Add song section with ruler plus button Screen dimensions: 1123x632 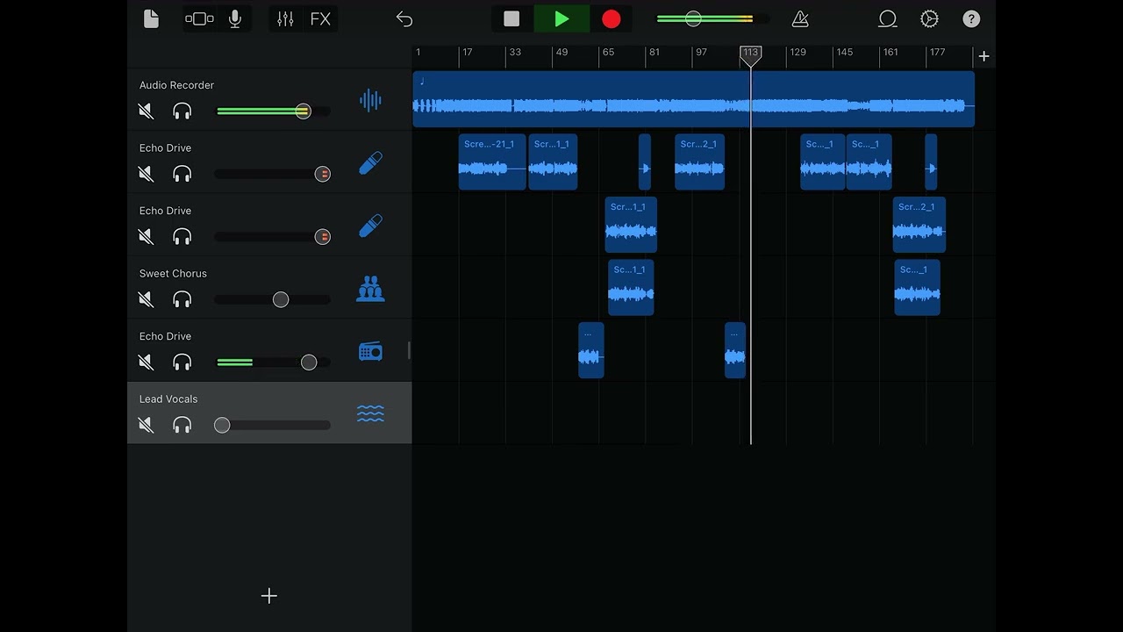(x=984, y=56)
